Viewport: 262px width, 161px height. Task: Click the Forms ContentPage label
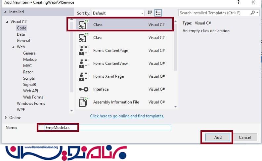pyautogui.click(x=110, y=51)
